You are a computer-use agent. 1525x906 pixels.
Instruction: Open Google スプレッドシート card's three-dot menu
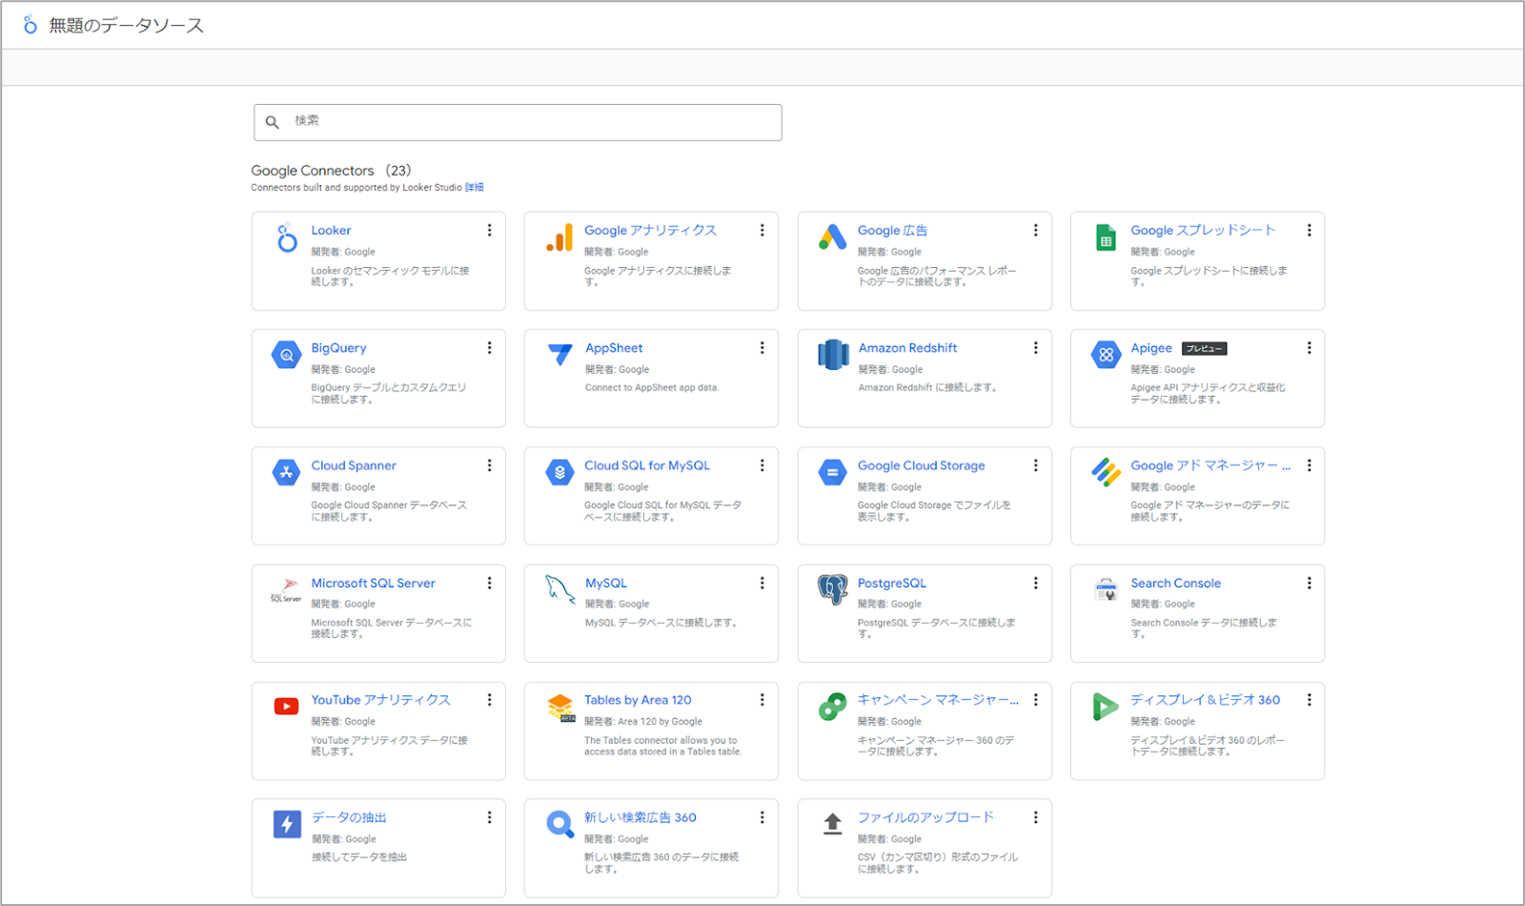pyautogui.click(x=1309, y=231)
